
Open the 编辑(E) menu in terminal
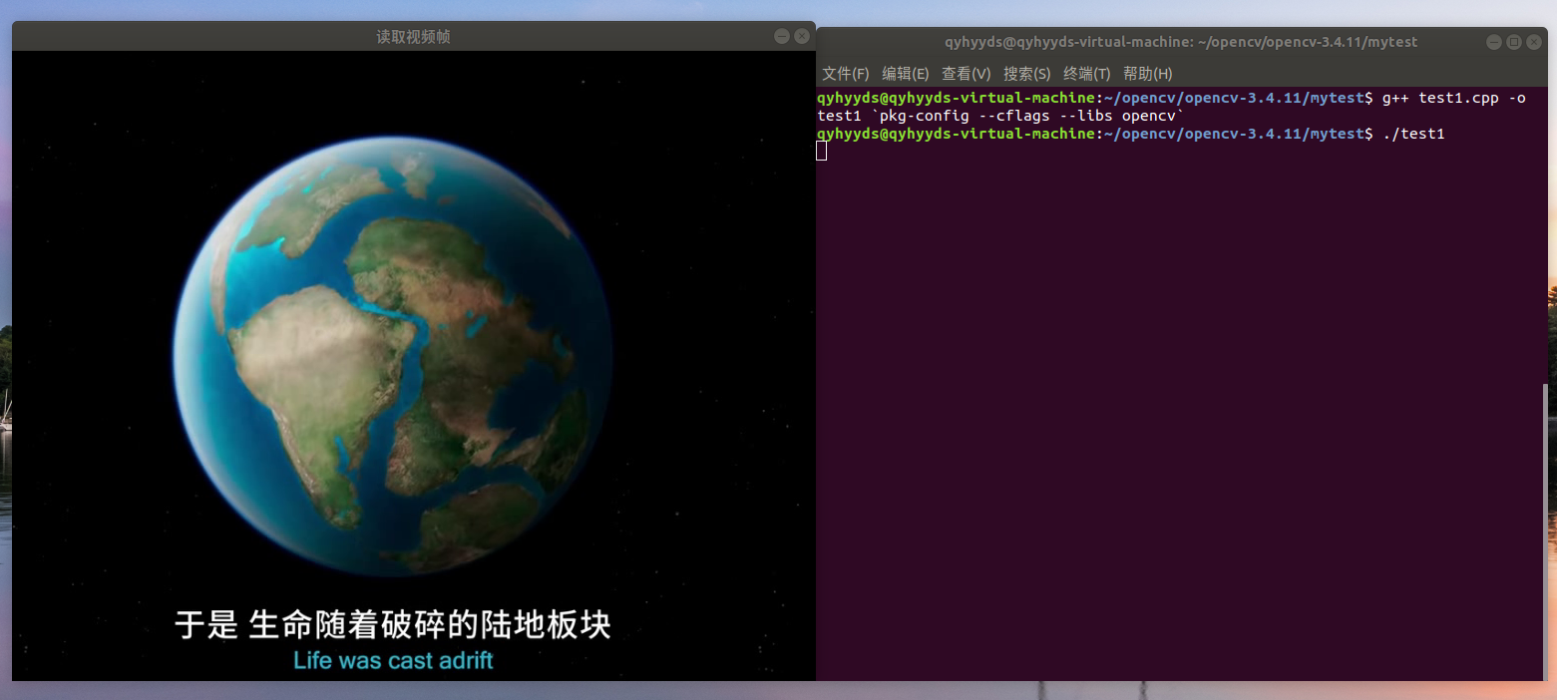point(905,74)
